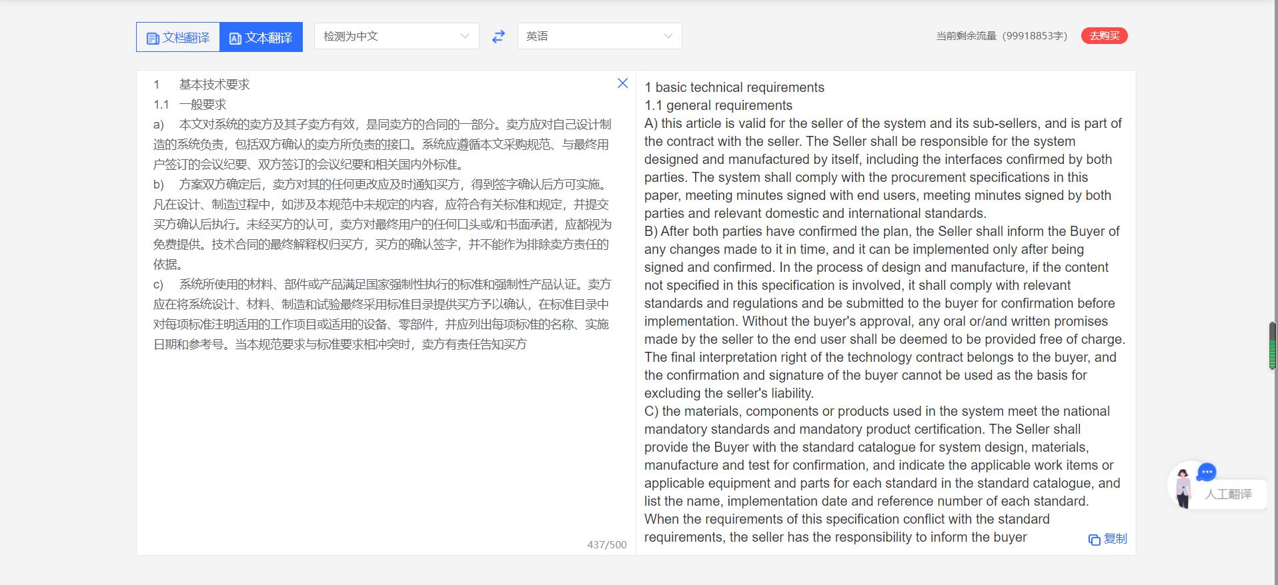This screenshot has width=1278, height=585.
Task: Click the source heading 基本技术要求
Action: [x=214, y=85]
